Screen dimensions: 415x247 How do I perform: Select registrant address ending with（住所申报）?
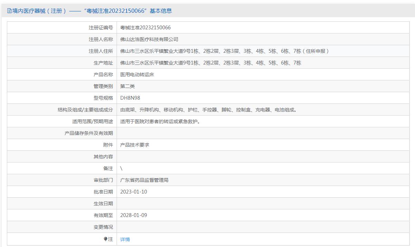tap(225, 51)
